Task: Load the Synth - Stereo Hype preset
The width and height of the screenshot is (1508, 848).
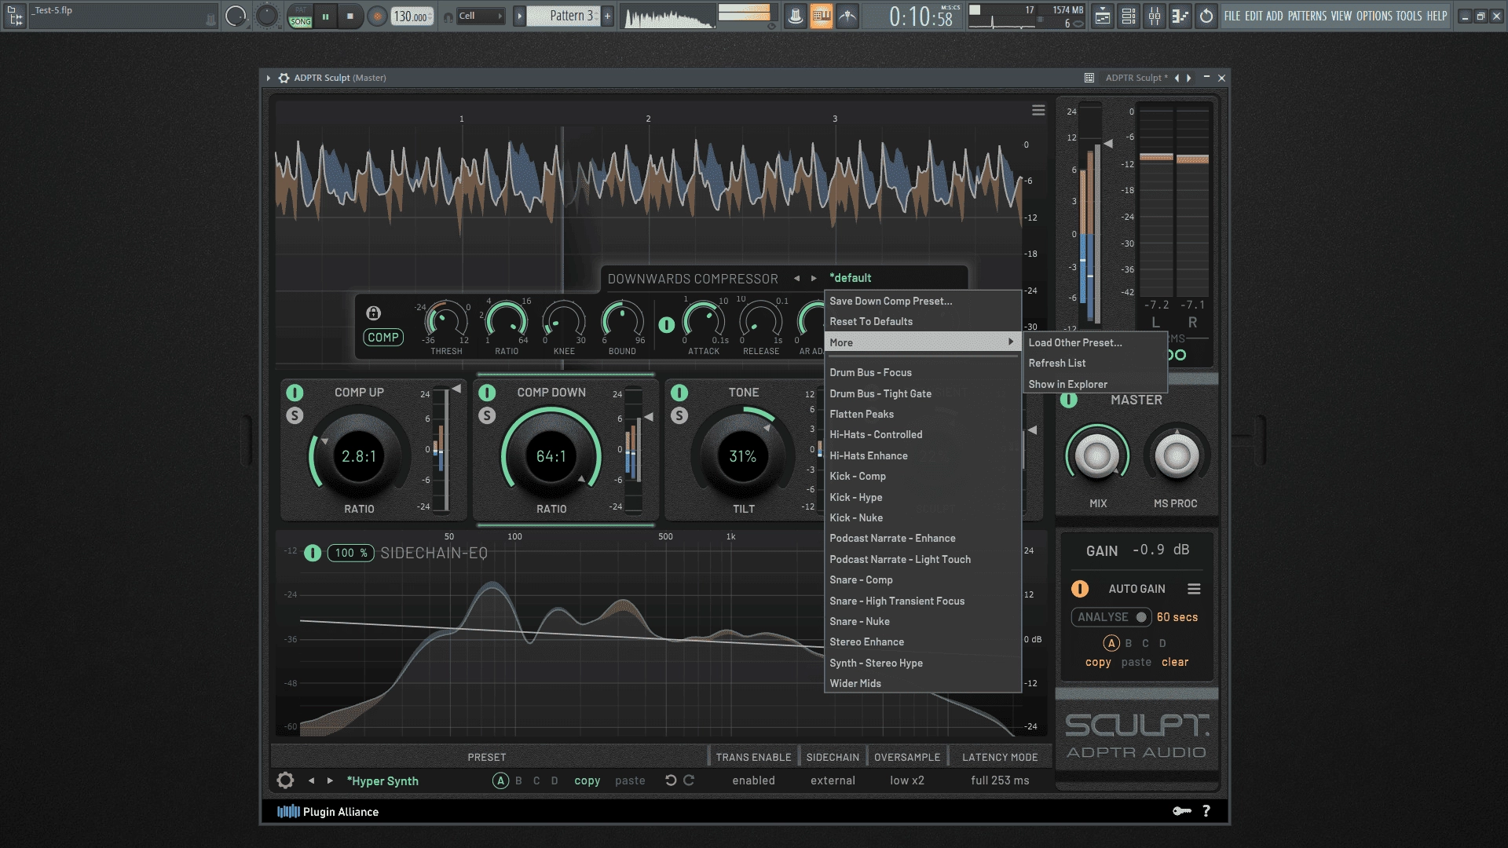Action: [922, 663]
